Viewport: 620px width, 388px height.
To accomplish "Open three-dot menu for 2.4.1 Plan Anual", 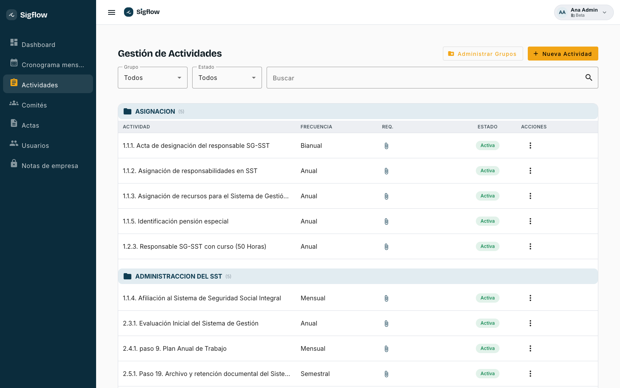I will pyautogui.click(x=530, y=348).
